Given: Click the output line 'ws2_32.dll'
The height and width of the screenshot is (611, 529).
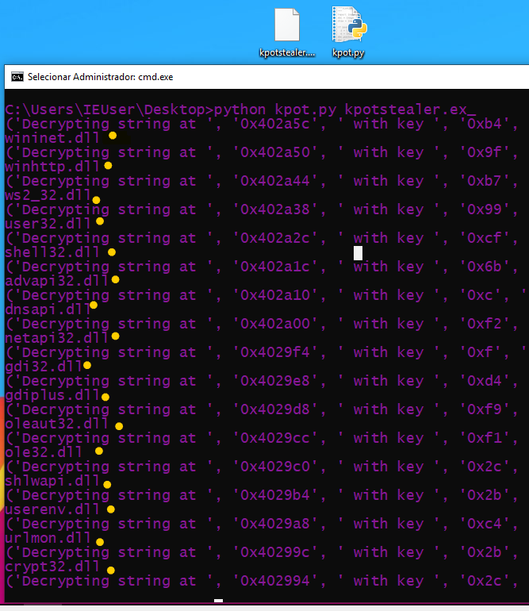Looking at the screenshot, I should point(48,195).
